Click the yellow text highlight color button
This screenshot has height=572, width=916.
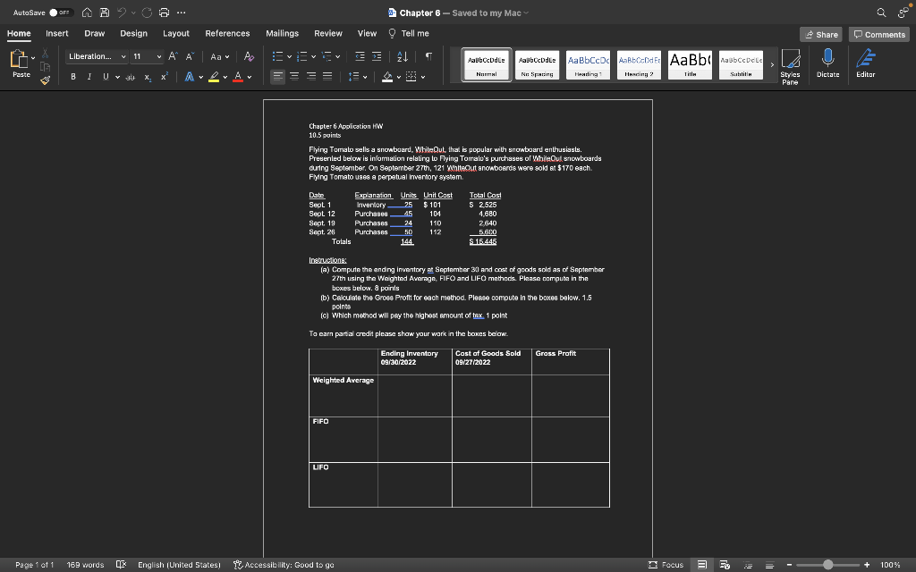tap(214, 77)
